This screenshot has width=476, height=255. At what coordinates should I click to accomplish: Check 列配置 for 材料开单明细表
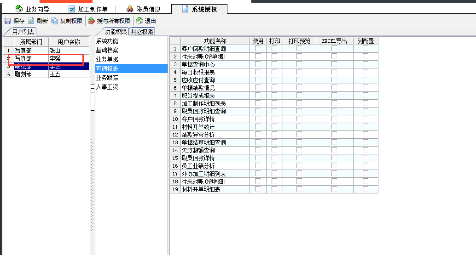pyautogui.click(x=366, y=189)
